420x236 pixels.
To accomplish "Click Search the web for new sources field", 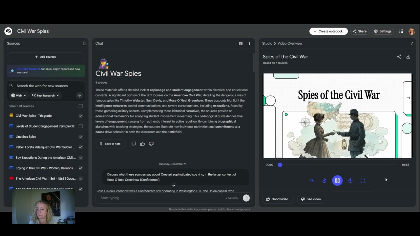I will click(x=46, y=86).
